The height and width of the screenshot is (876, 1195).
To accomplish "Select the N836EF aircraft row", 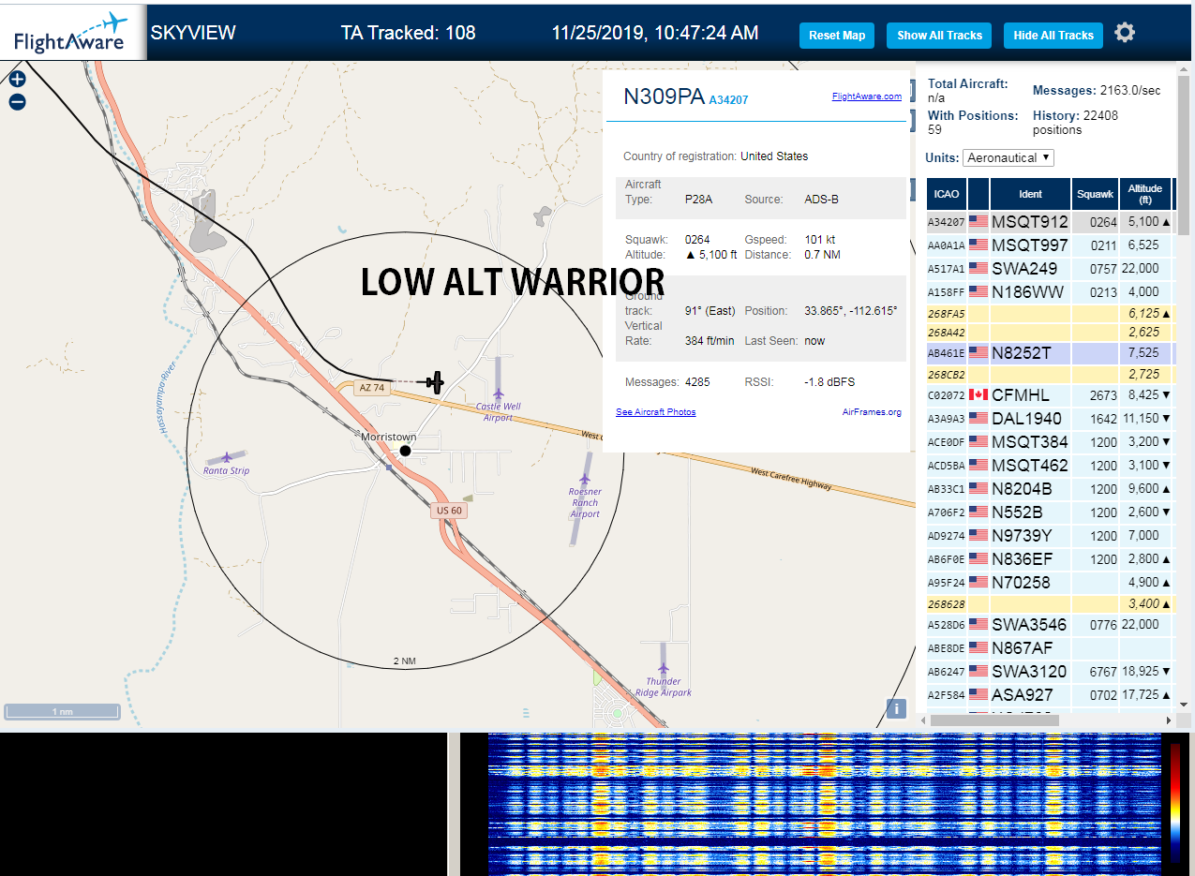I will click(x=1049, y=559).
